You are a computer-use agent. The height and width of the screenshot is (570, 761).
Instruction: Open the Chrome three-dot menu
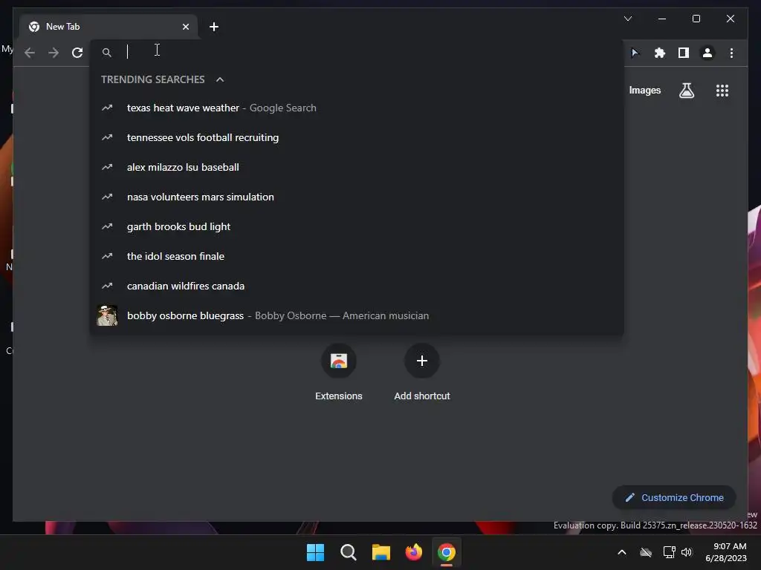point(731,53)
